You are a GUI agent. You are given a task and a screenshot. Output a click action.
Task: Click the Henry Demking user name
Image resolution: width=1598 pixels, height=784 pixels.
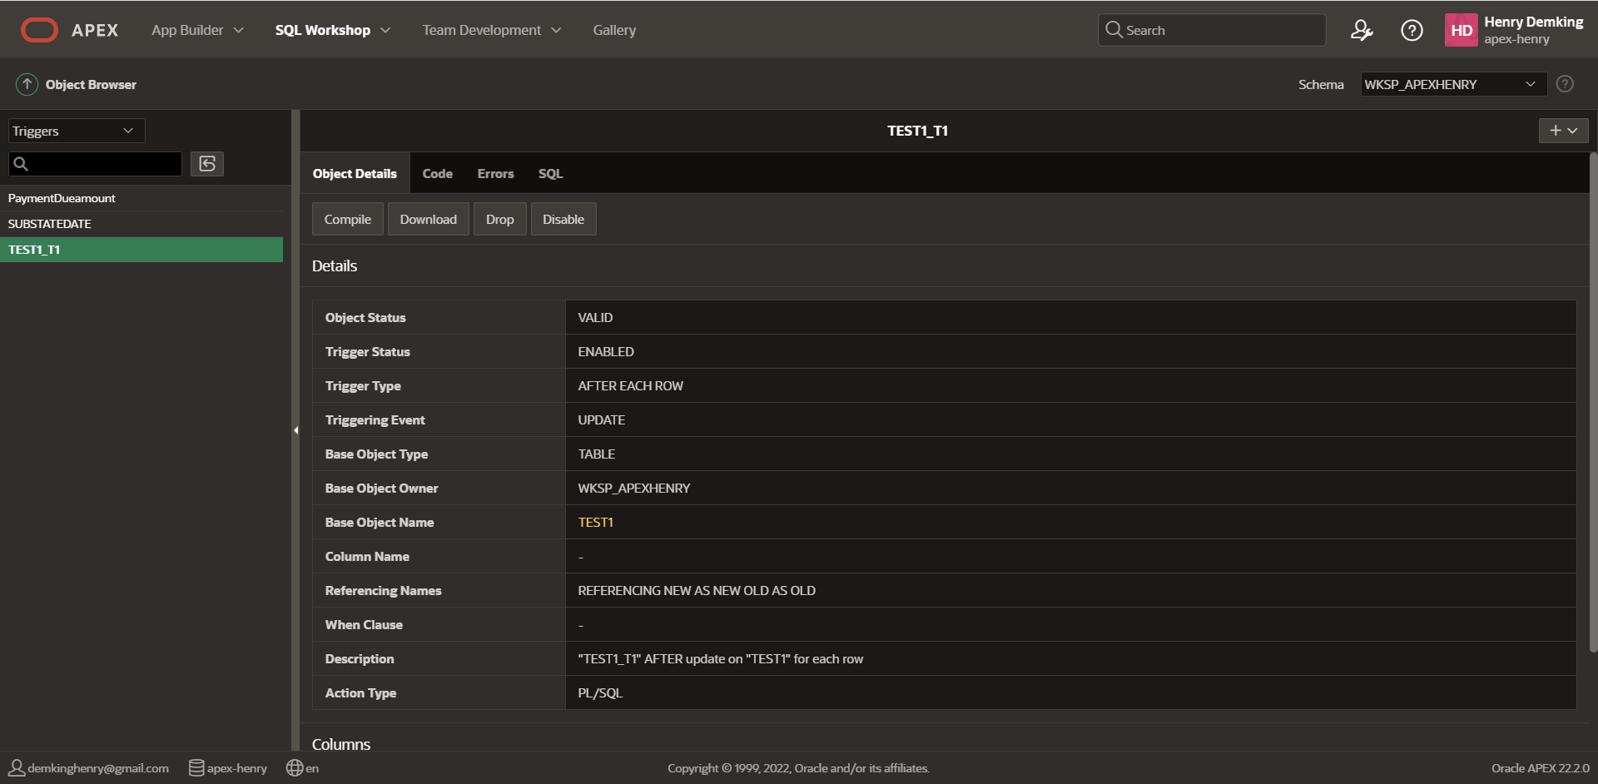[1533, 22]
